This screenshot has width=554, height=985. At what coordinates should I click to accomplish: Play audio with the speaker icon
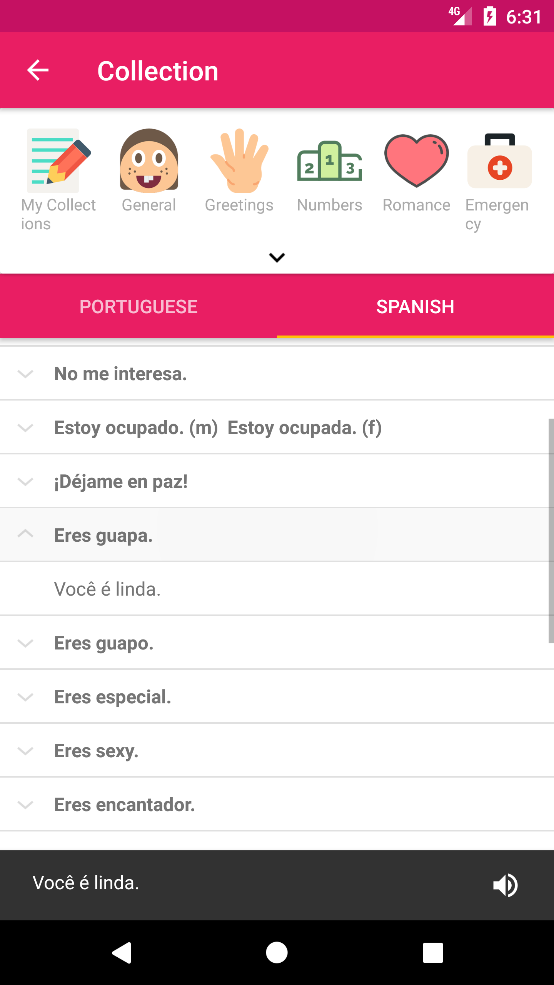pyautogui.click(x=506, y=885)
